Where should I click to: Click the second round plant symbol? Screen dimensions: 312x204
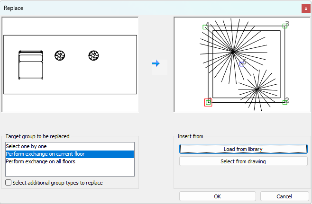coord(93,56)
